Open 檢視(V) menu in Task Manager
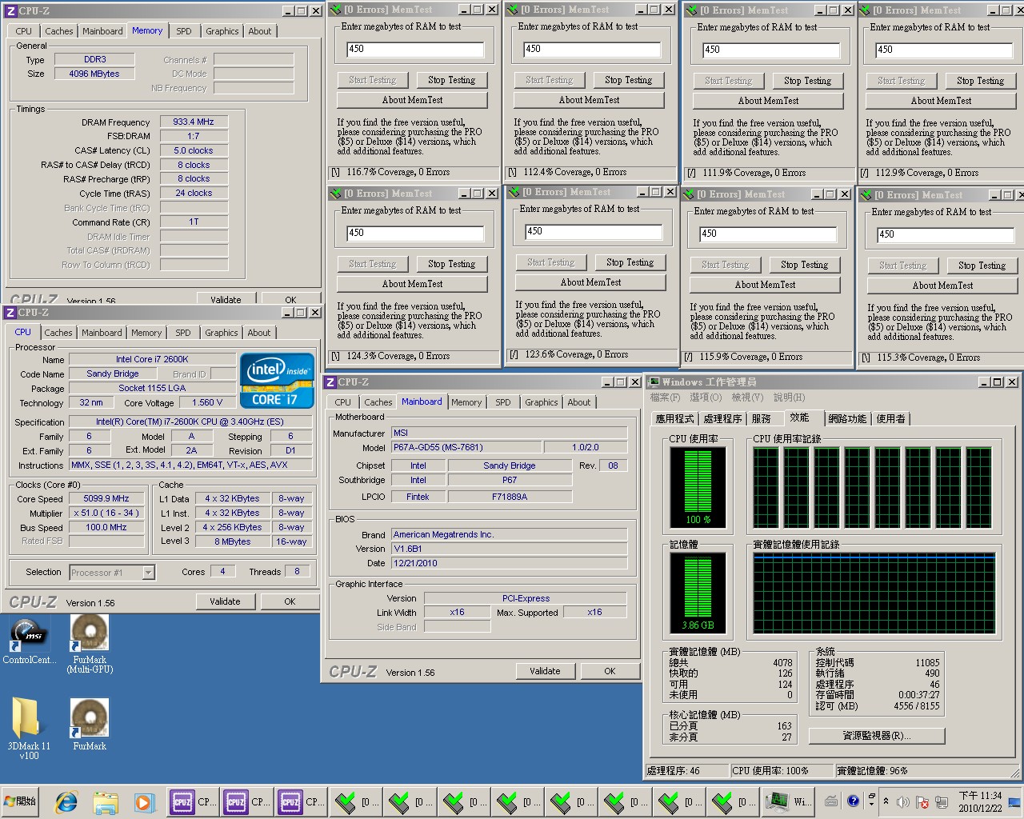This screenshot has width=1024, height=819. tap(747, 398)
